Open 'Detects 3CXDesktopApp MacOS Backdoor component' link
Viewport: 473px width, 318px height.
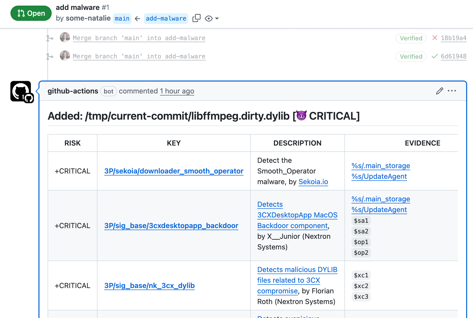pos(297,215)
